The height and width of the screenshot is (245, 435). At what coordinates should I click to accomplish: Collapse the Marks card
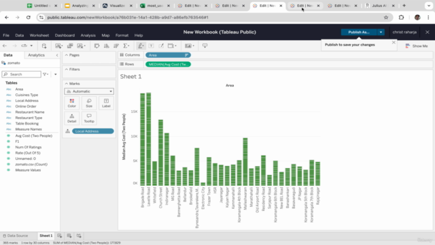(67, 84)
